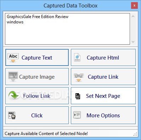The image size is (141, 140).
Task: Click inside the captured data text area
Action: click(x=67, y=29)
